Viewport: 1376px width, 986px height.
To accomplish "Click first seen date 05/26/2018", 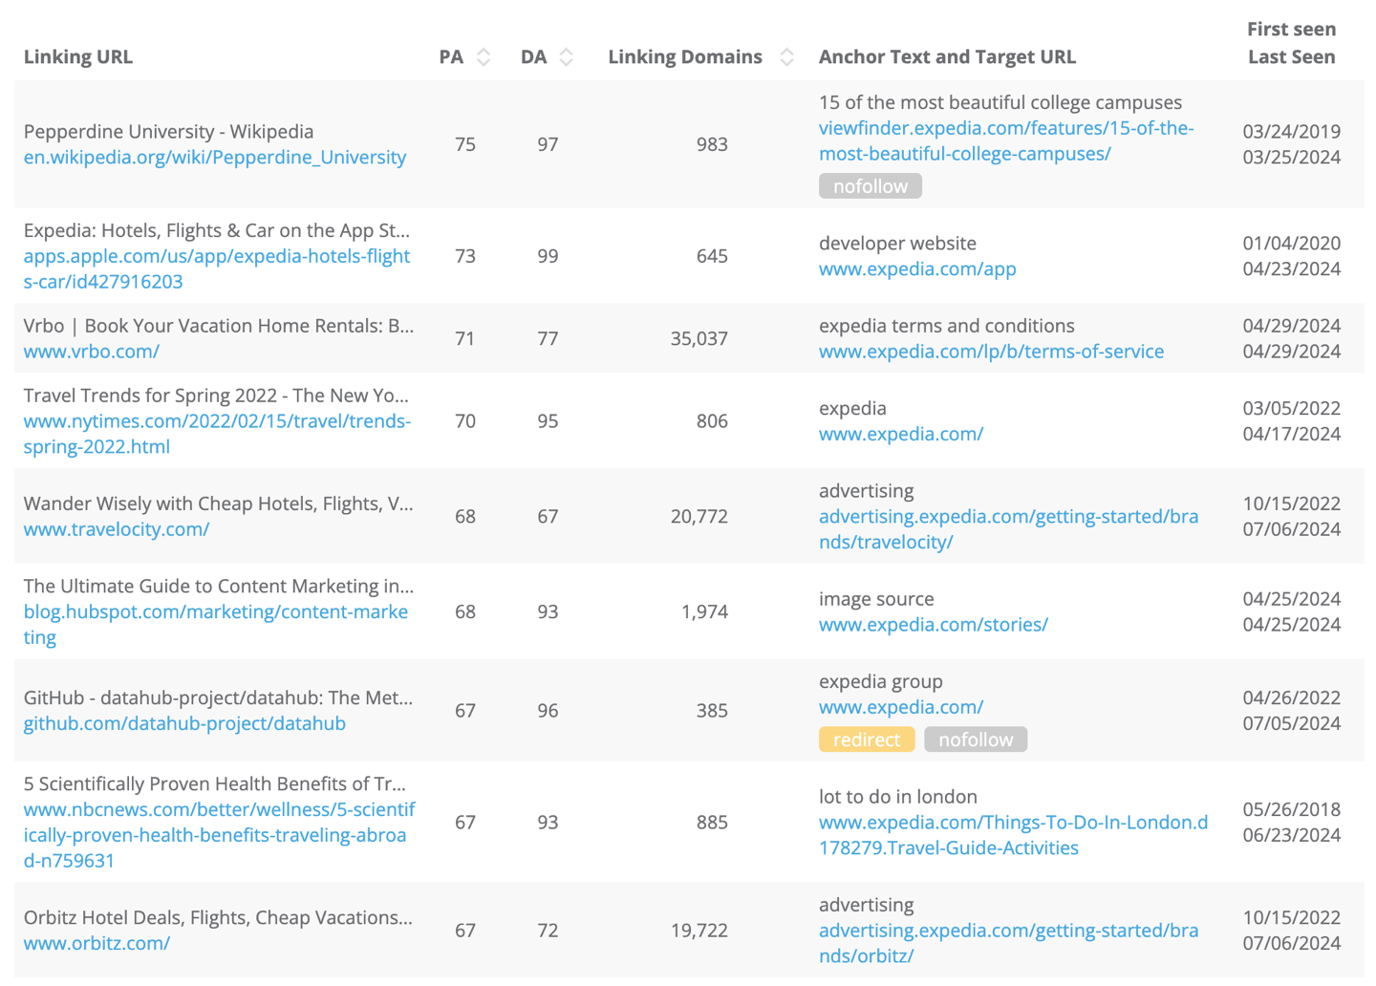I will (1291, 809).
